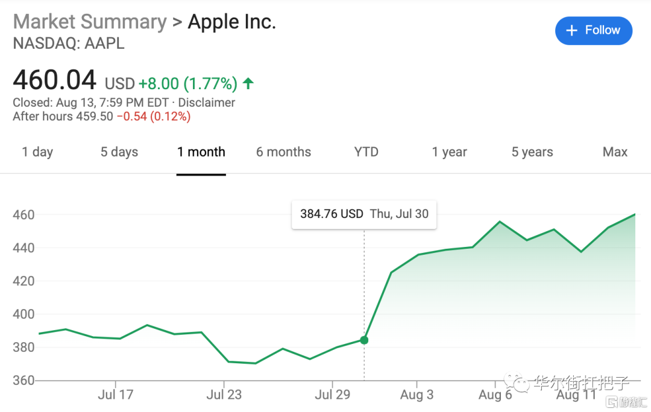The height and width of the screenshot is (412, 651).
Task: Click the Market Summary breadcrumb
Action: click(90, 22)
